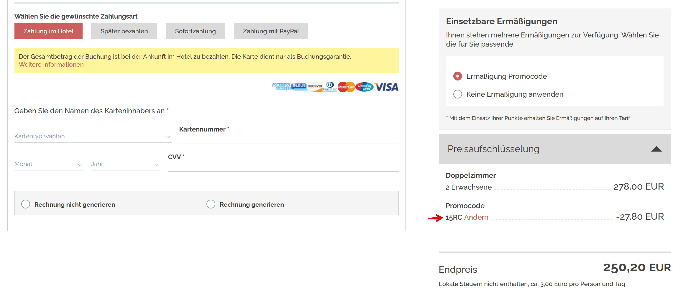The width and height of the screenshot is (696, 294).
Task: Click the VISA card logo
Action: (387, 87)
